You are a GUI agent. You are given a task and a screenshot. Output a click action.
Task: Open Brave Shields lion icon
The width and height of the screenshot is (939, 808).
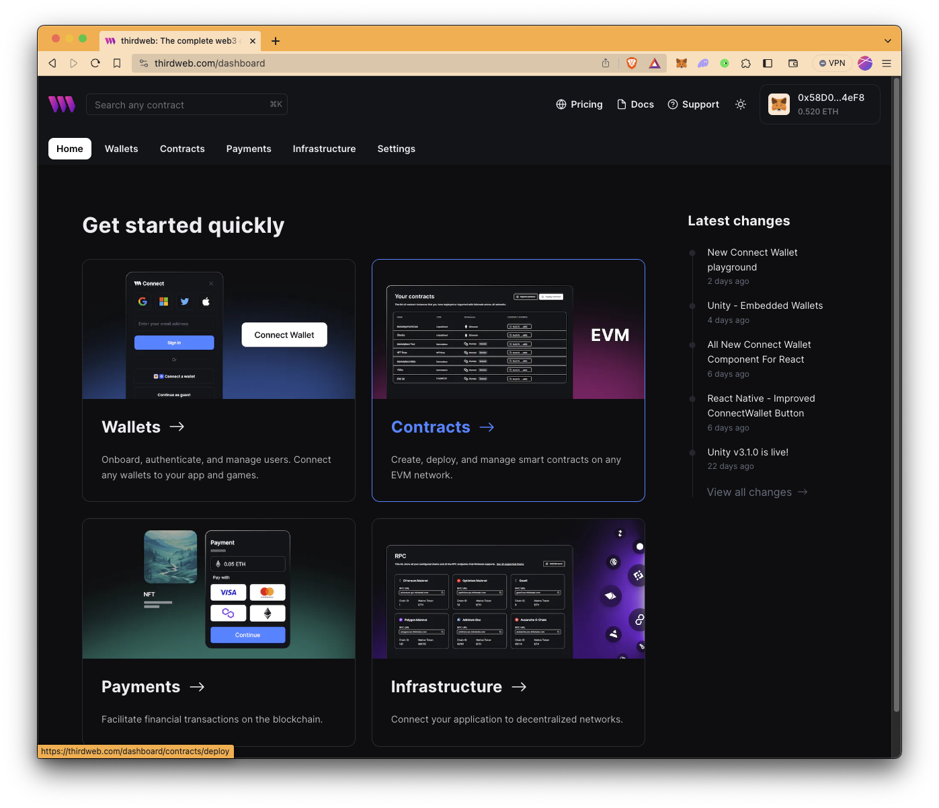tap(632, 63)
